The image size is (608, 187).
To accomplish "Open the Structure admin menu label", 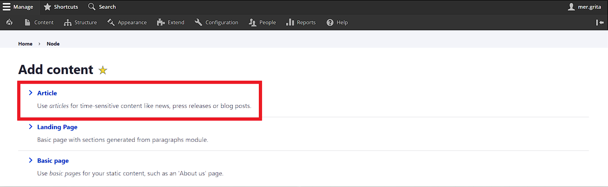I will click(85, 22).
